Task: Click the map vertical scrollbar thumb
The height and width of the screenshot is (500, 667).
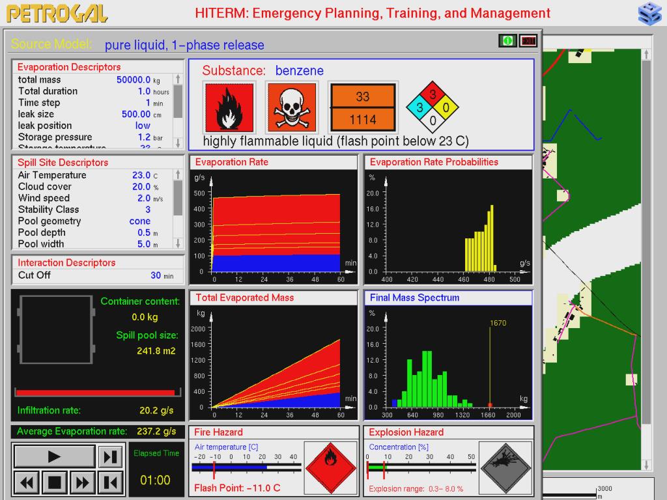Action: click(x=646, y=242)
